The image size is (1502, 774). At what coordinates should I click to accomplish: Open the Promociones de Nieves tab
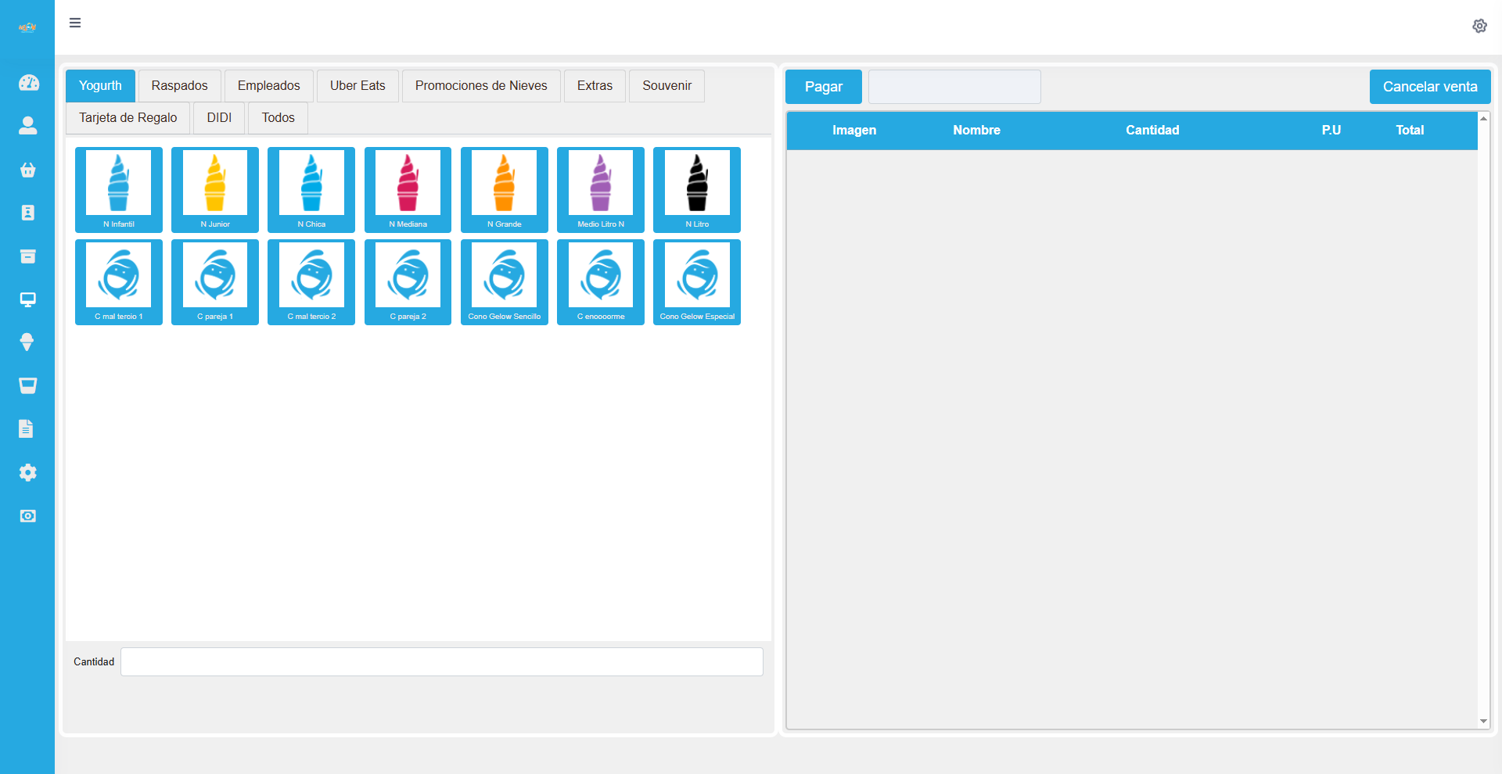click(481, 86)
